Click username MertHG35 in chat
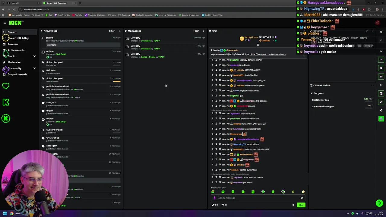386x217 pixels. pyautogui.click(x=238, y=75)
